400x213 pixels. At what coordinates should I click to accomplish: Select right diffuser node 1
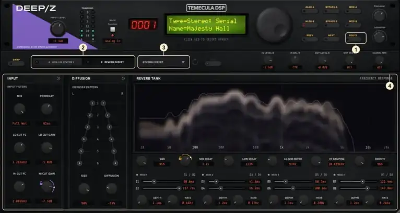103,103
